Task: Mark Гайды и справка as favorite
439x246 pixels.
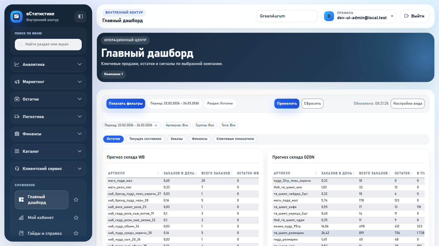Action: (76, 233)
